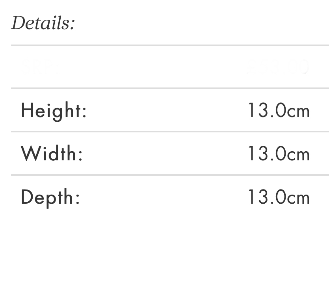Click the divider between Height and Width rows
Screen dimensions: 329x301
[169, 132]
